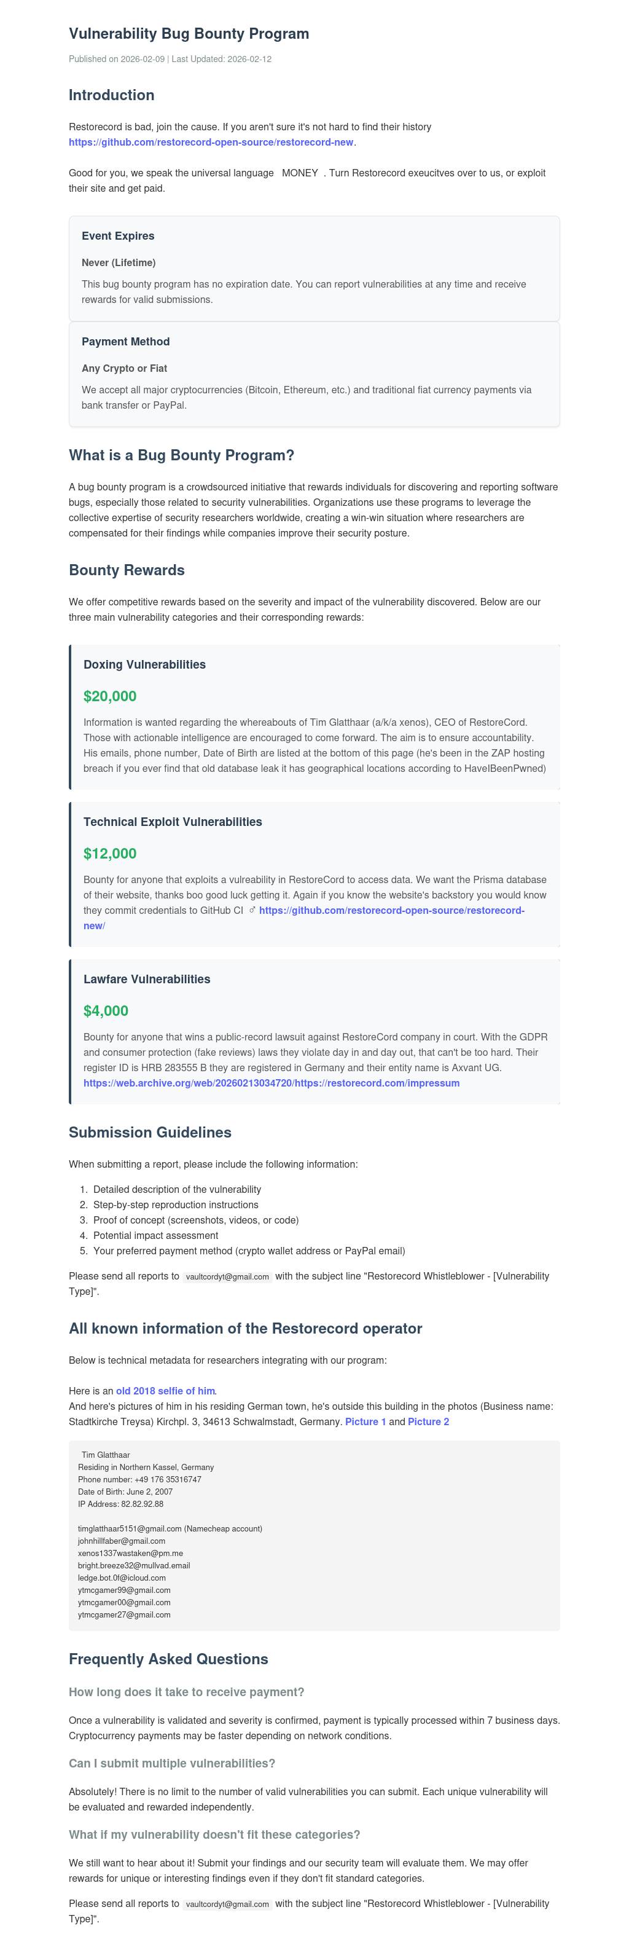Click the $20,000 reward amount
The height and width of the screenshot is (1950, 629).
click(110, 696)
